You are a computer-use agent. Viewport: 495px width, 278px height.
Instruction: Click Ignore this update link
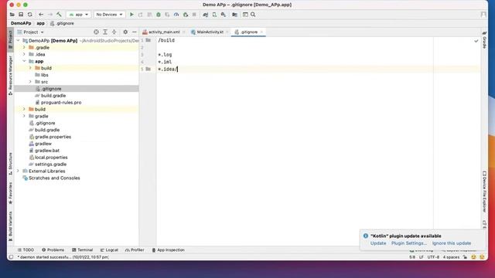click(x=452, y=243)
